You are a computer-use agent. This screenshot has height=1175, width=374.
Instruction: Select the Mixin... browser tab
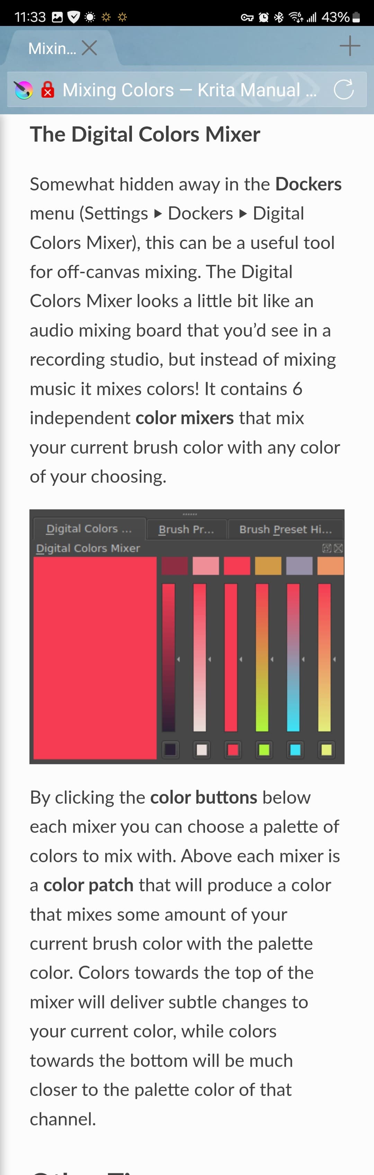[x=52, y=48]
